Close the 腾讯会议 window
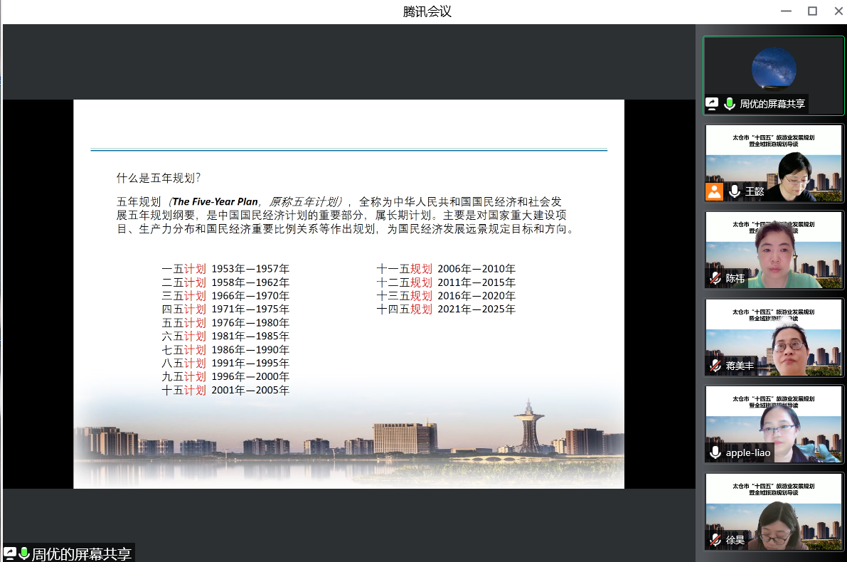Image resolution: width=847 pixels, height=562 pixels. tap(837, 11)
